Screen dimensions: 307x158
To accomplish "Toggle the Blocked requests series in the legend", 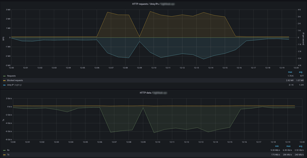I will pyautogui.click(x=15, y=80).
